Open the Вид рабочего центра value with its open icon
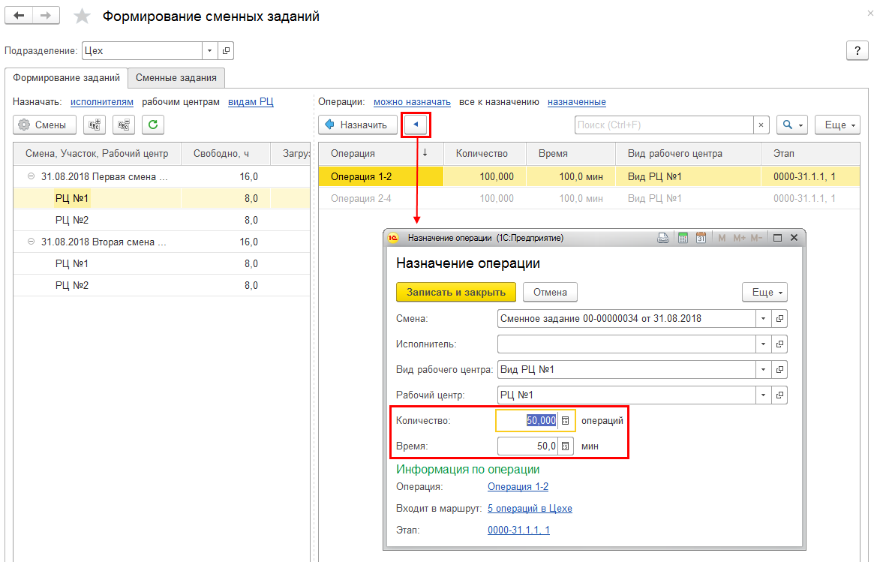 tap(779, 370)
